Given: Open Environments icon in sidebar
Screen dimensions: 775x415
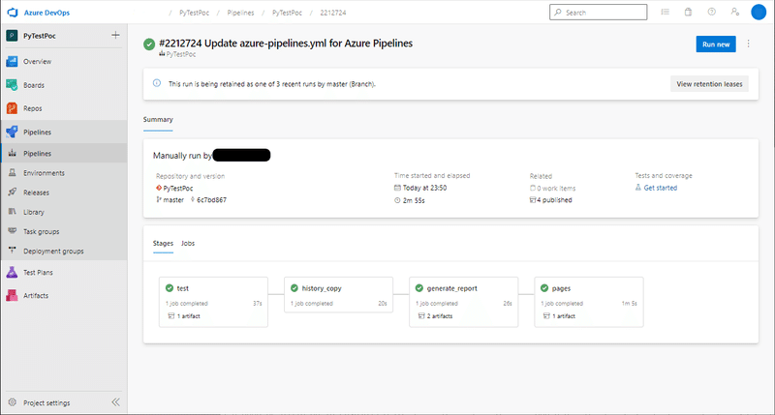Looking at the screenshot, I should click(13, 173).
